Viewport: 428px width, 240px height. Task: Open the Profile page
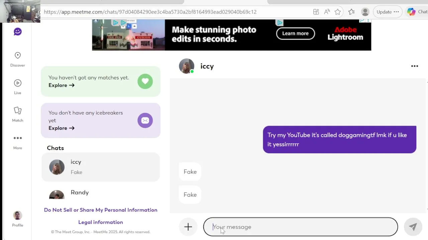click(18, 215)
